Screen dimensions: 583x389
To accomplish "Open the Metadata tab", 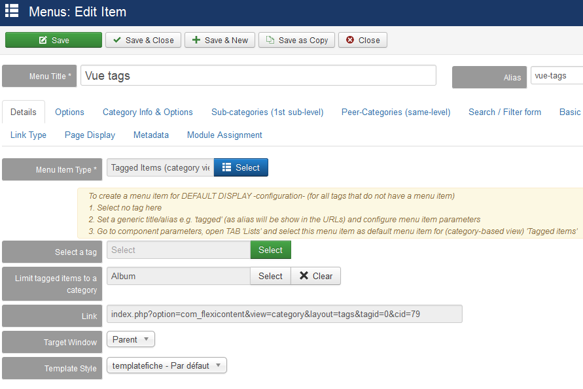I will click(151, 135).
